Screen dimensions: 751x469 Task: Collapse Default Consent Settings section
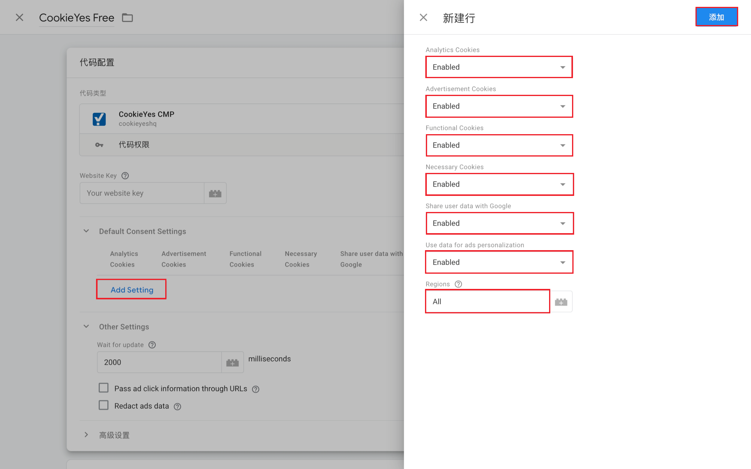tap(86, 231)
